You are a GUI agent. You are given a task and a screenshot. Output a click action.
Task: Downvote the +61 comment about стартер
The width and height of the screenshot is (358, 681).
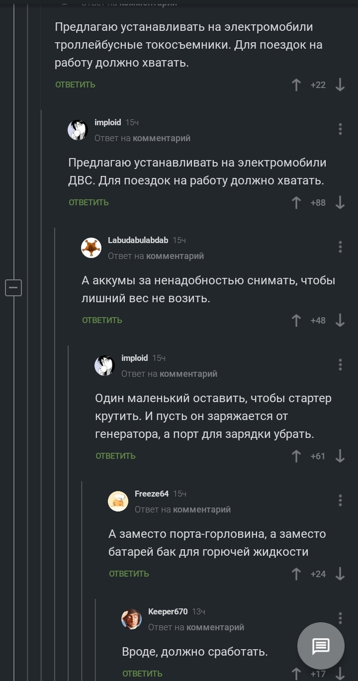tap(340, 456)
